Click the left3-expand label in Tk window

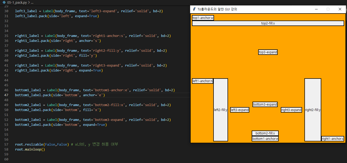pos(240,110)
